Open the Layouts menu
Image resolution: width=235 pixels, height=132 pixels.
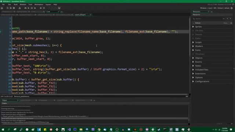pos(48,4)
